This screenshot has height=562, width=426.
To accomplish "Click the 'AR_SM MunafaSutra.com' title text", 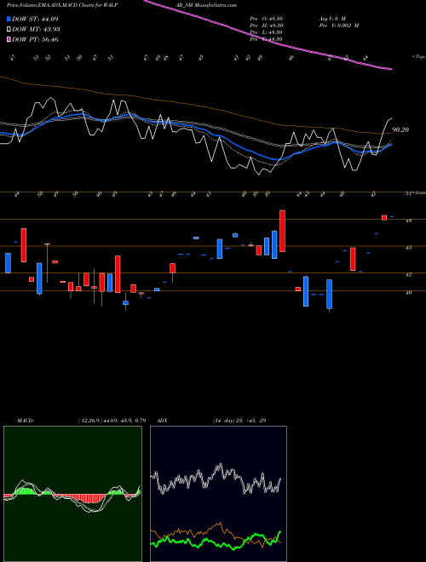I will [x=208, y=5].
